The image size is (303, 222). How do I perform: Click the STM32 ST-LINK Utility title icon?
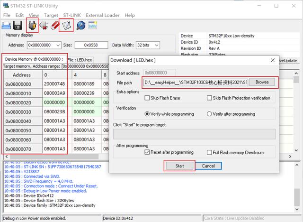6,5
